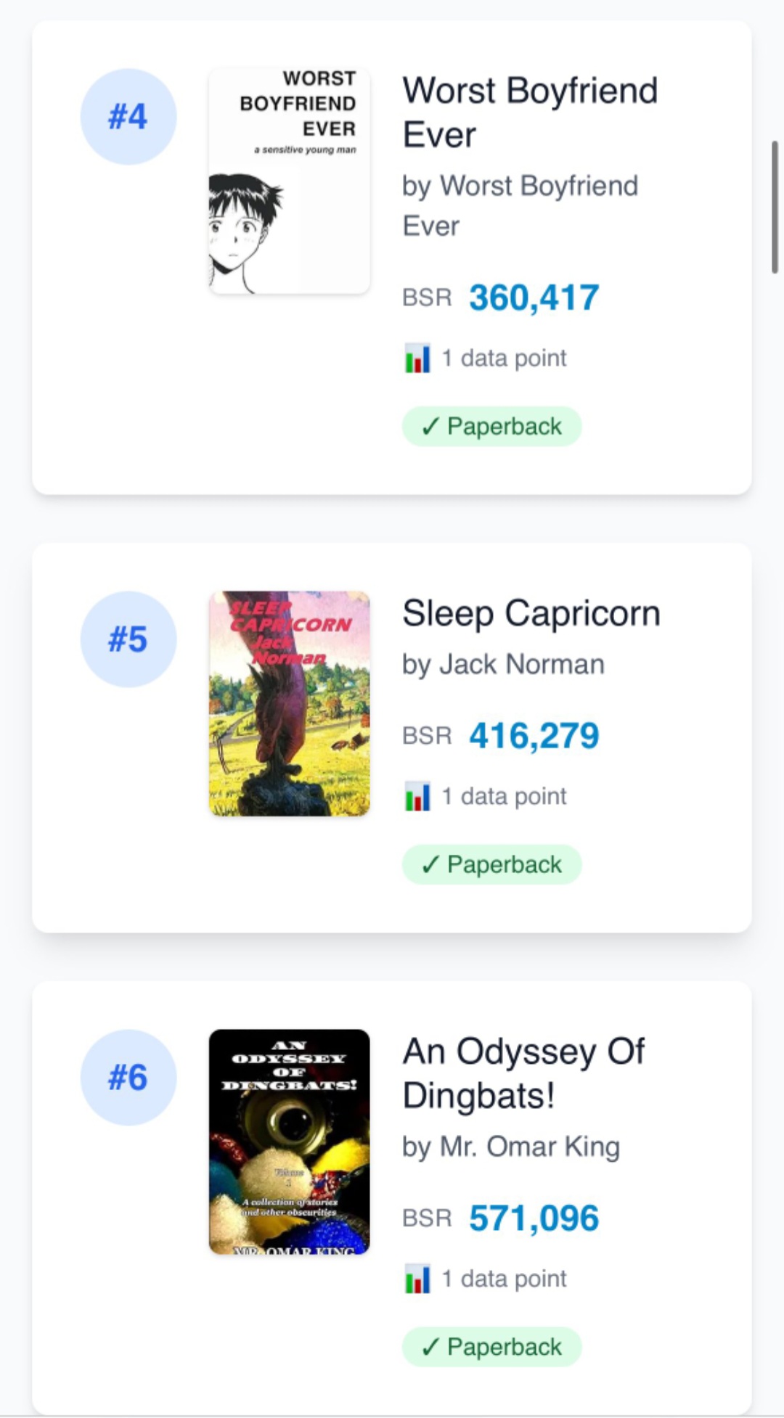Select Paperback tag on Worst Boyfriend Ever
784x1418 pixels.
(492, 427)
